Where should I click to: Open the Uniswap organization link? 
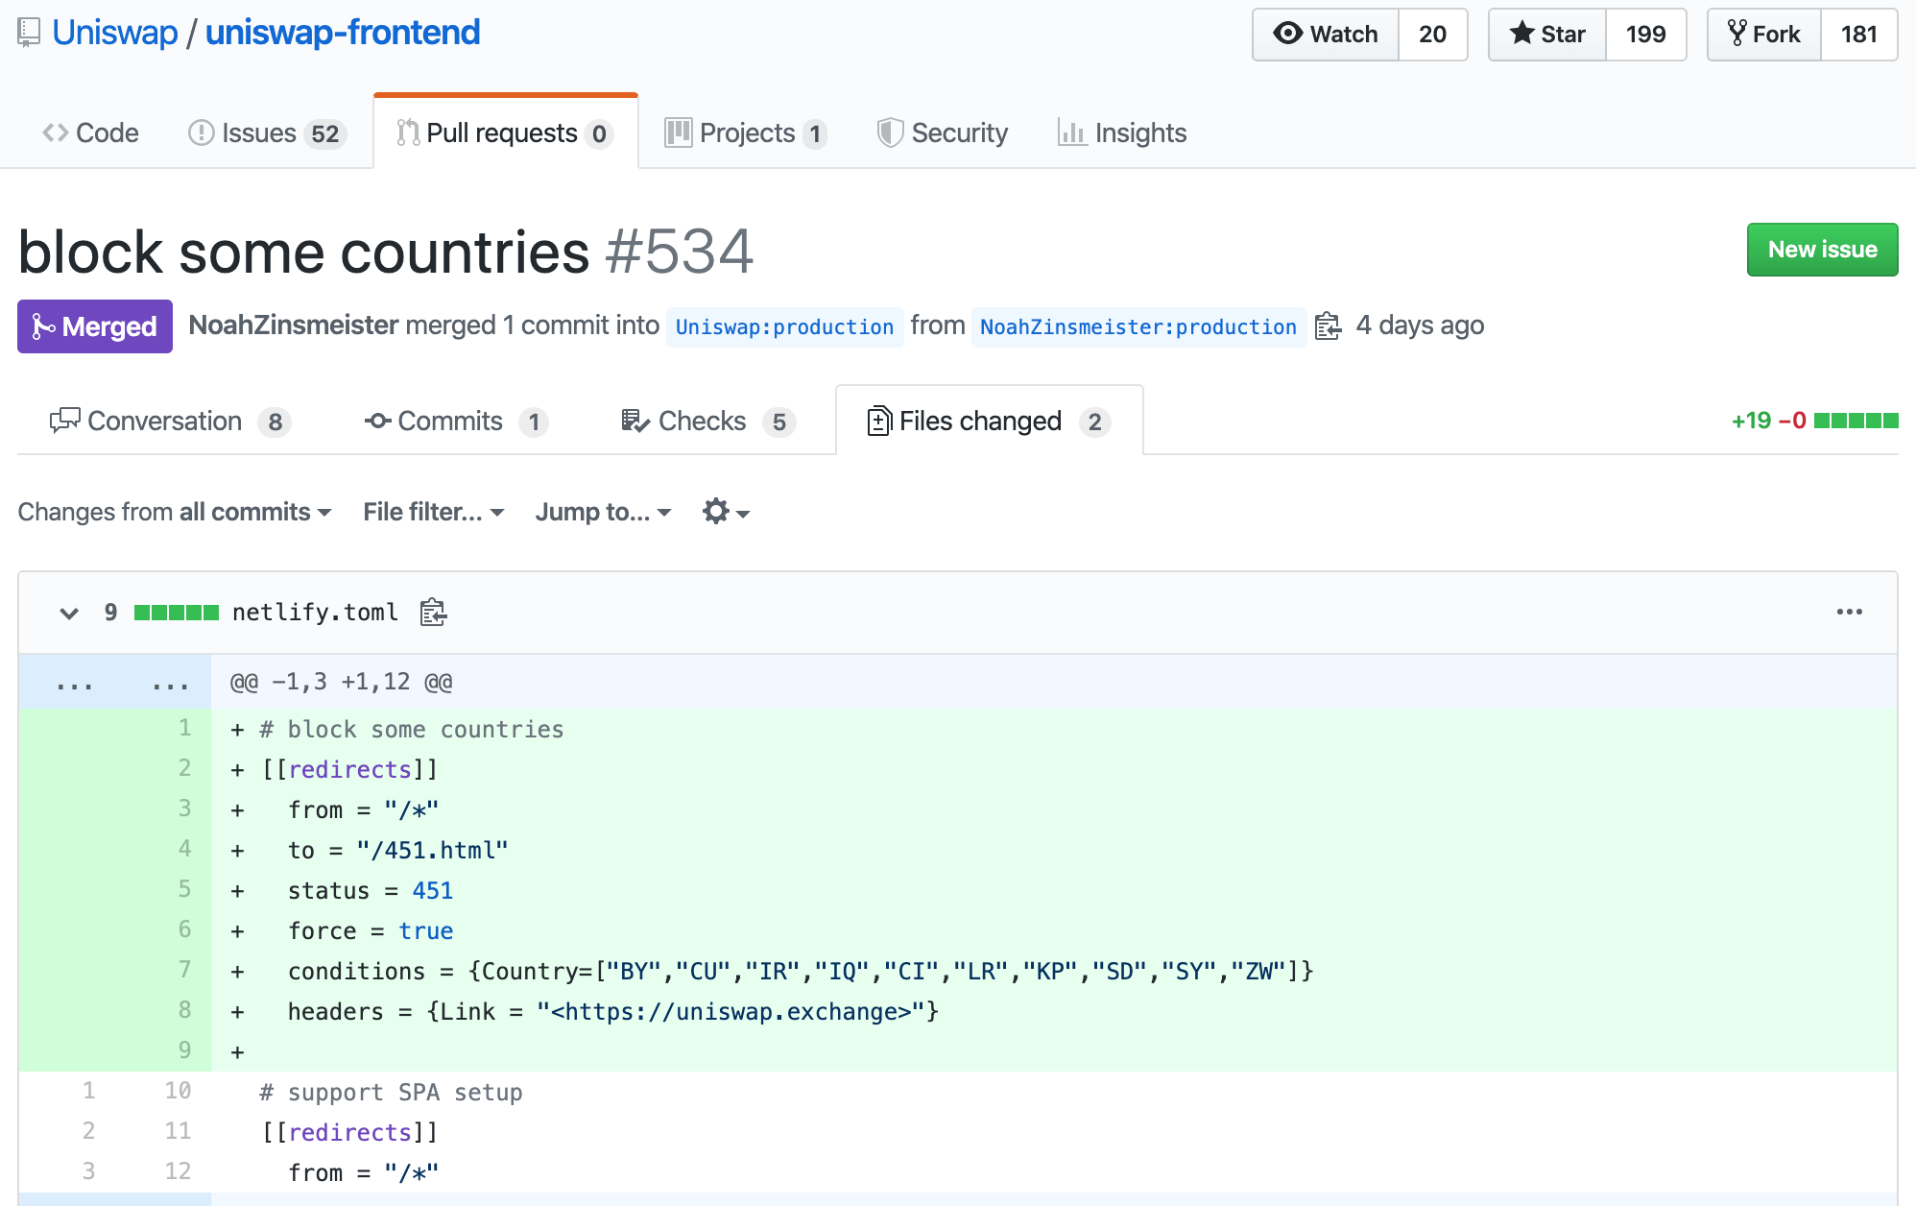point(114,33)
